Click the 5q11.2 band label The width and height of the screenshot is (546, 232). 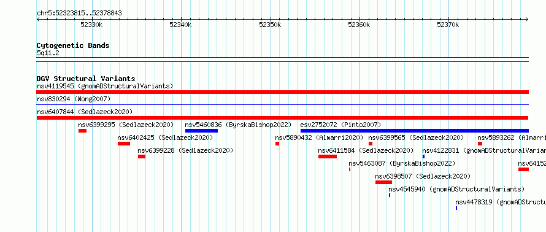[x=48, y=53]
